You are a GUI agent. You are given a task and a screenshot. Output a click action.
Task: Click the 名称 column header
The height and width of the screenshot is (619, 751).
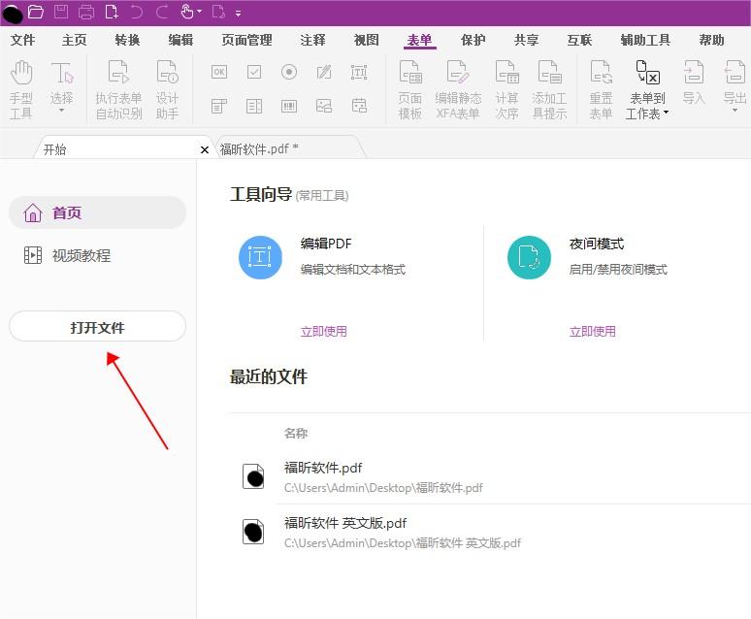click(296, 433)
